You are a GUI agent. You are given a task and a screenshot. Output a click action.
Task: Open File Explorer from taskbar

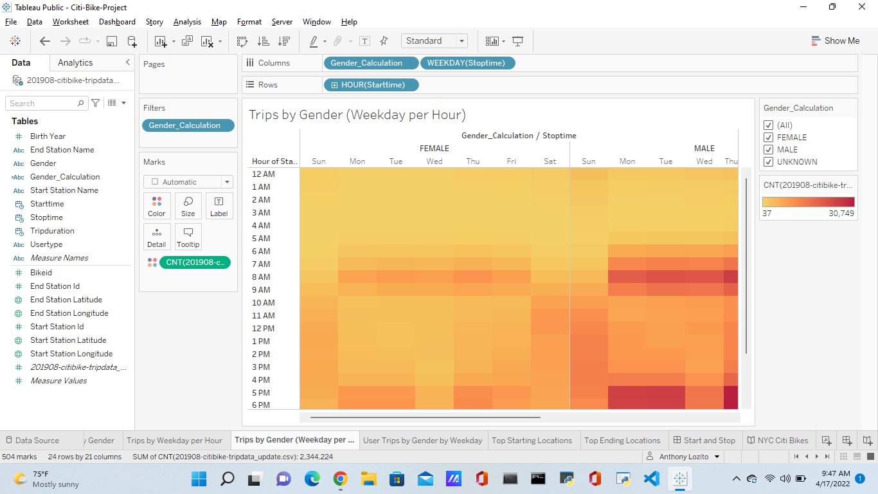368,479
